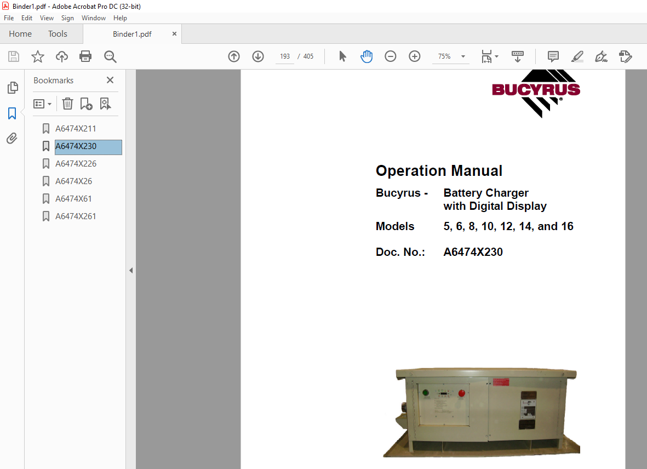Add the file to starred favorites
The image size is (647, 469).
coord(38,56)
